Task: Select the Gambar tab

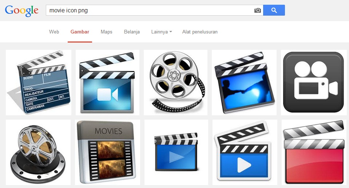Action: click(80, 32)
